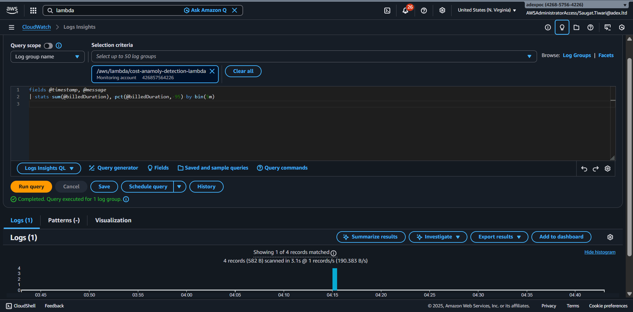Screen dimensions: 633x312
Task: Remove the cost-anamoly-detection-lambda log group
Action: (212, 71)
